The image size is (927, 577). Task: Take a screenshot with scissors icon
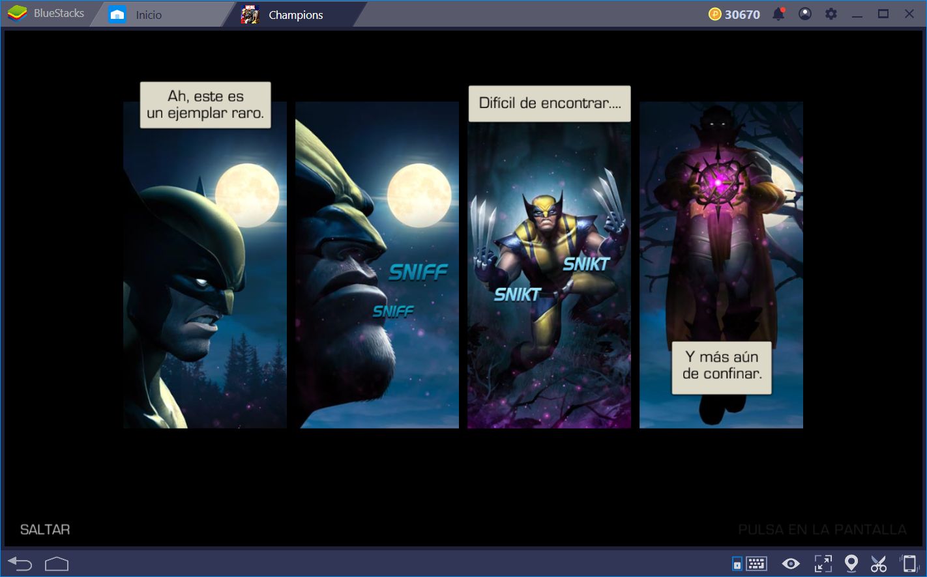click(x=879, y=563)
